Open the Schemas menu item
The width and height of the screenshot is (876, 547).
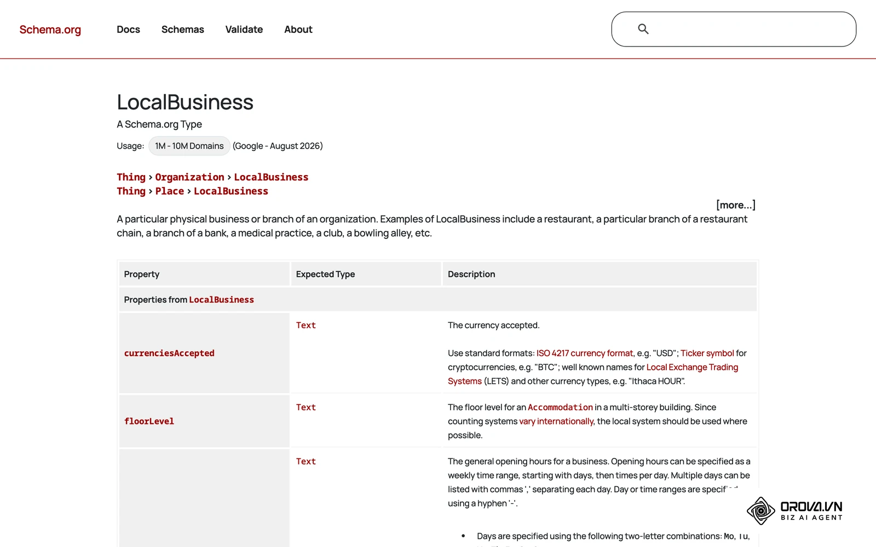click(182, 30)
